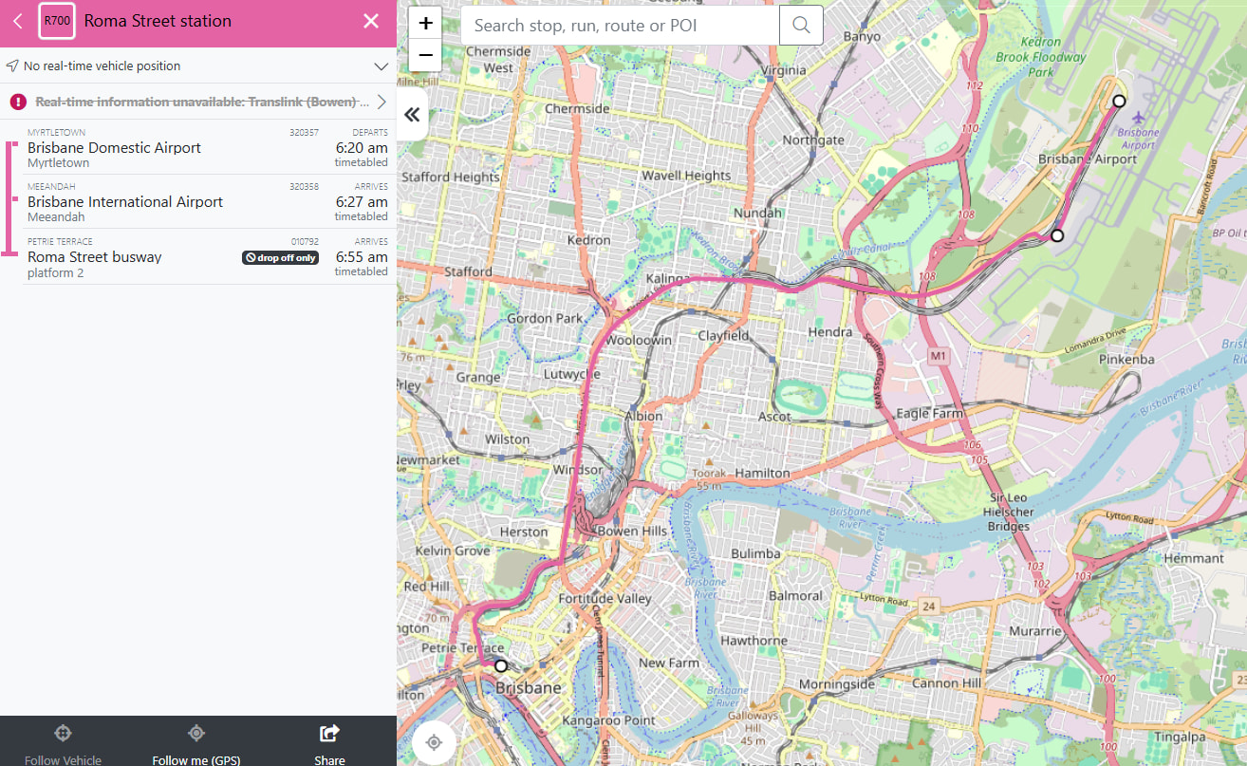Click the drop off only badge

point(280,257)
